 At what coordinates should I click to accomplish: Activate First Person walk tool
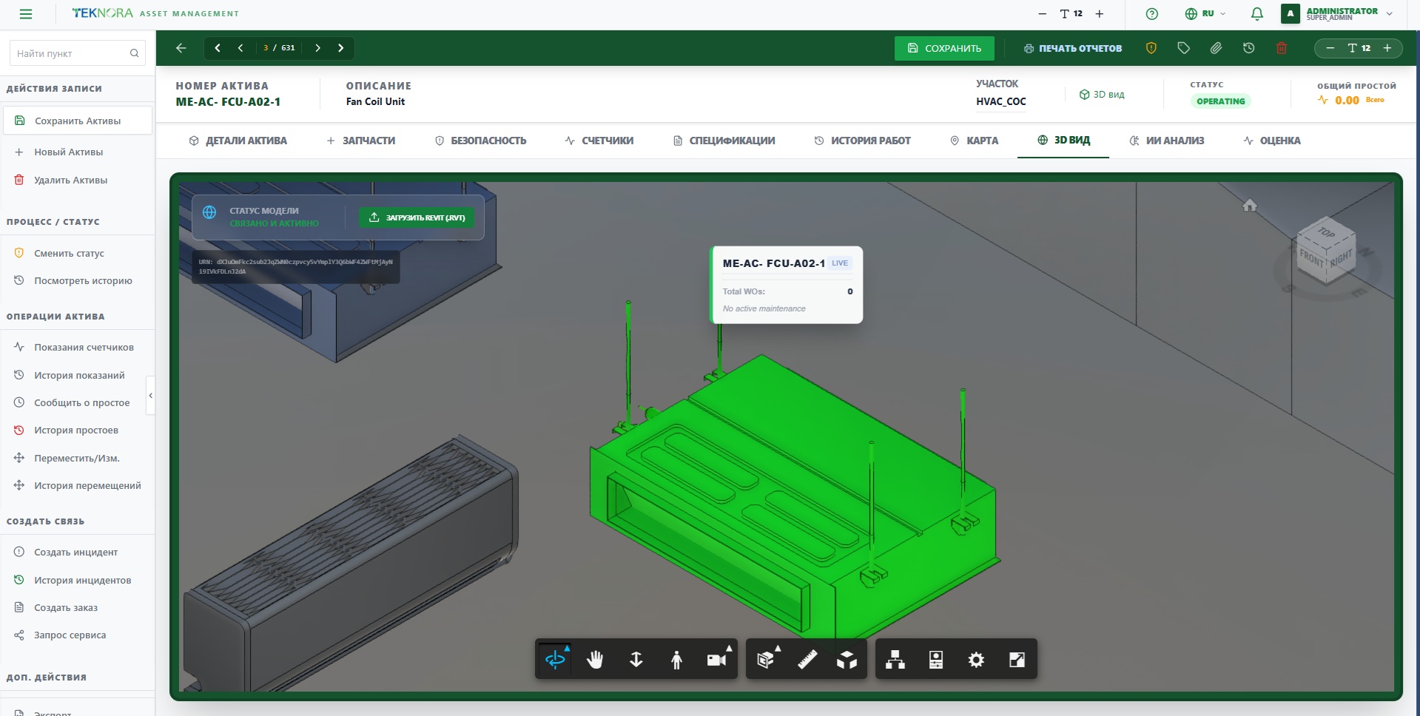click(676, 659)
